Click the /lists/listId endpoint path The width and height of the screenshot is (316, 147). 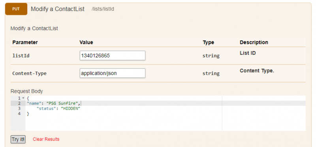[x=103, y=9]
